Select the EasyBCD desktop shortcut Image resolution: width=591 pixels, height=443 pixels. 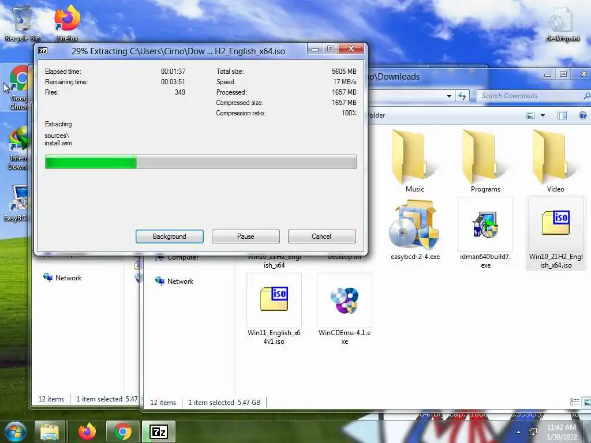pyautogui.click(x=17, y=204)
